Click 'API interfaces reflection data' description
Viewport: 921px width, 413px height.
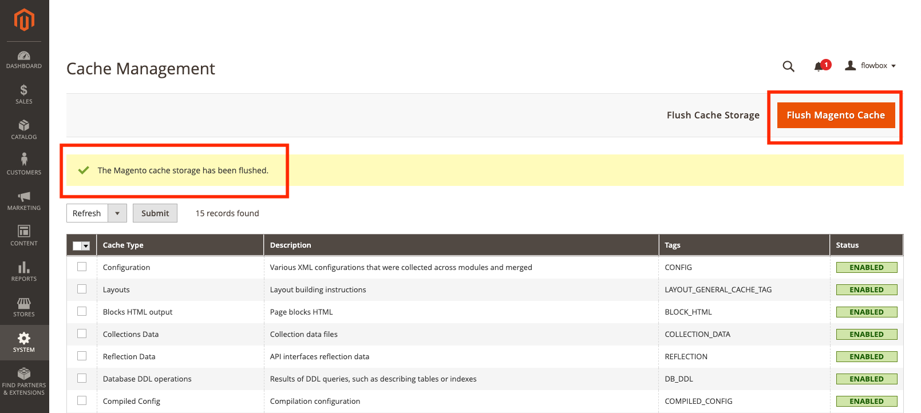pos(320,356)
